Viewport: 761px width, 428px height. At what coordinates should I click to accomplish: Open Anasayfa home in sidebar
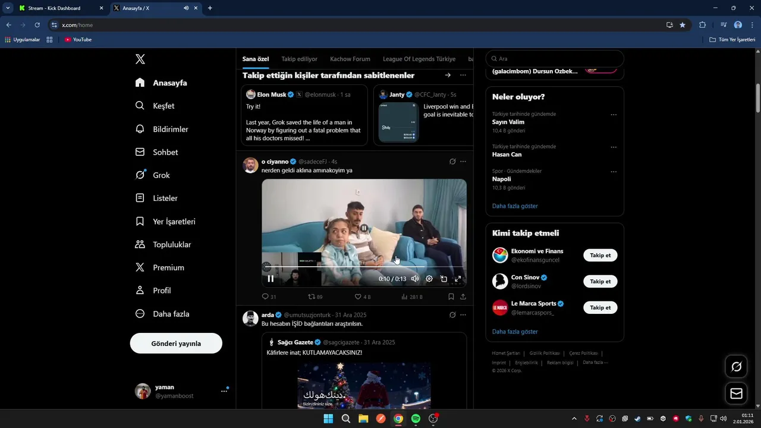pyautogui.click(x=161, y=83)
